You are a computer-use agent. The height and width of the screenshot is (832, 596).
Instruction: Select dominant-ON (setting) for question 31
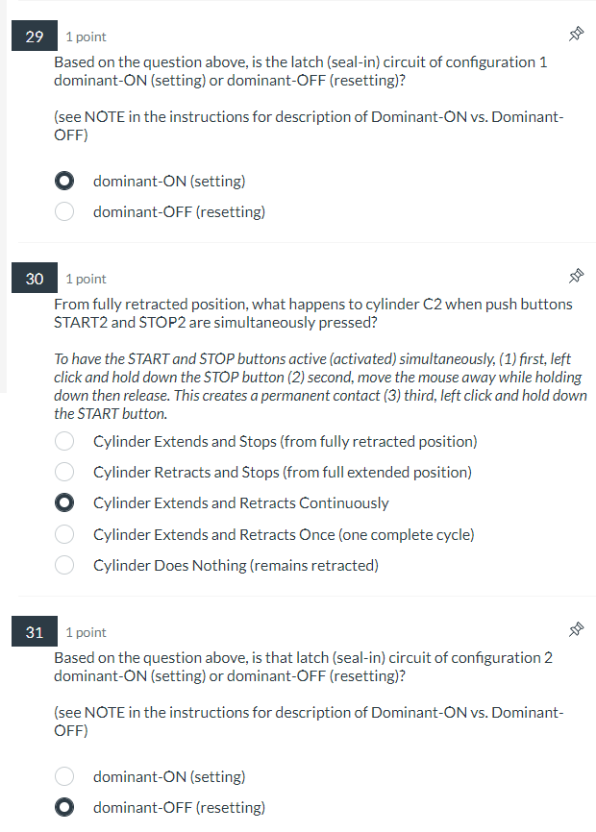(63, 776)
